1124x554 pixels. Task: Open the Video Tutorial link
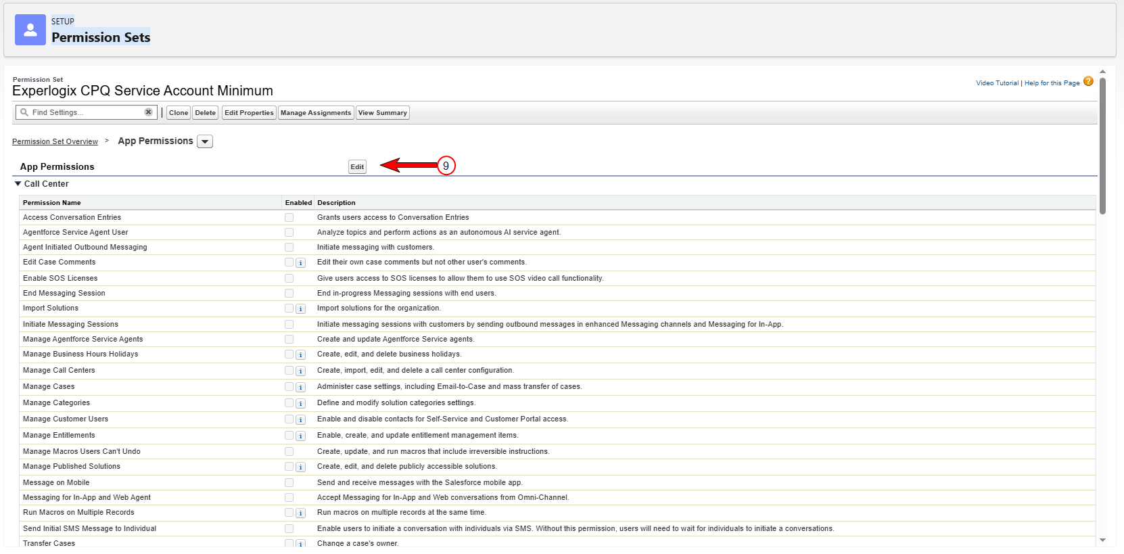coord(997,83)
